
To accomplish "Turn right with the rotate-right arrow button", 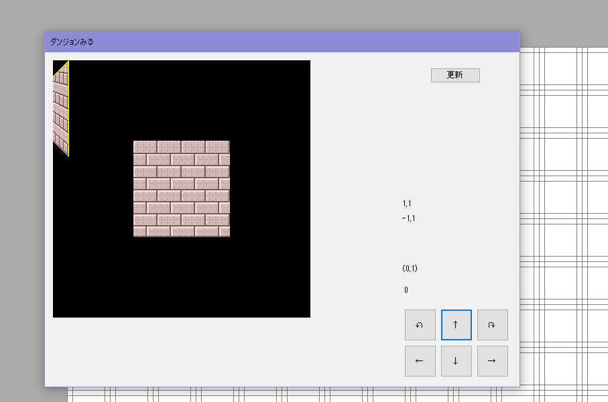I will click(493, 325).
